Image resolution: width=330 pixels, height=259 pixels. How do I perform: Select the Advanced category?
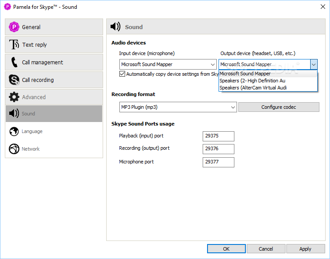coord(54,97)
